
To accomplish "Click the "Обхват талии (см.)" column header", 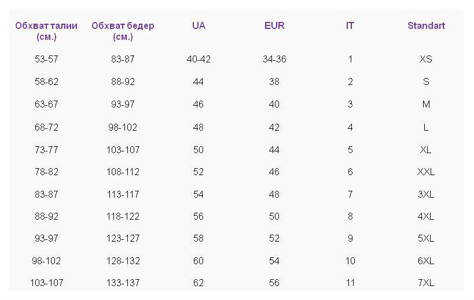I will 46,31.
